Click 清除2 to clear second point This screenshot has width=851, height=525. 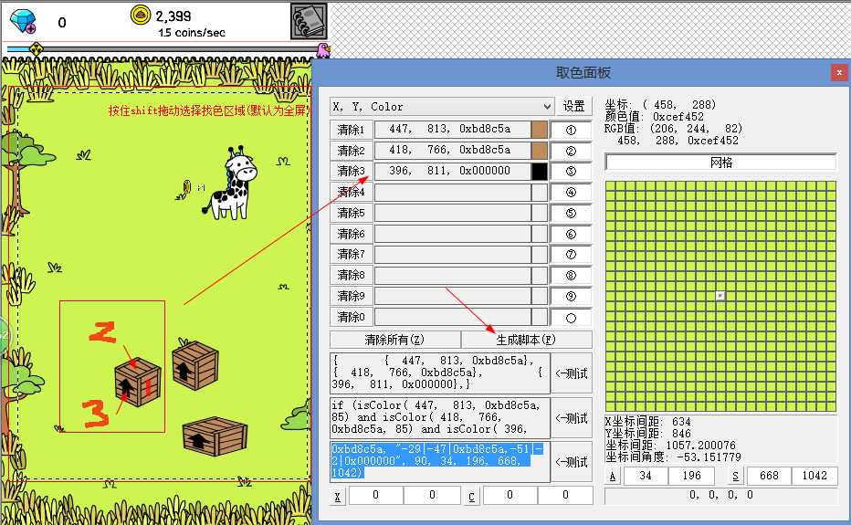click(x=352, y=151)
